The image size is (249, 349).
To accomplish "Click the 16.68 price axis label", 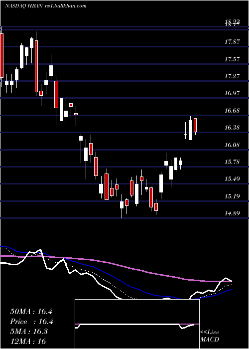I will click(x=232, y=110).
